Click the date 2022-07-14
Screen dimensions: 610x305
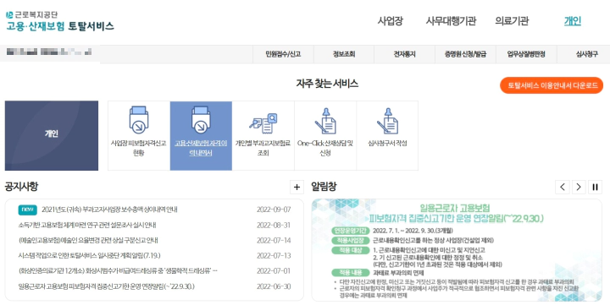[274, 241]
